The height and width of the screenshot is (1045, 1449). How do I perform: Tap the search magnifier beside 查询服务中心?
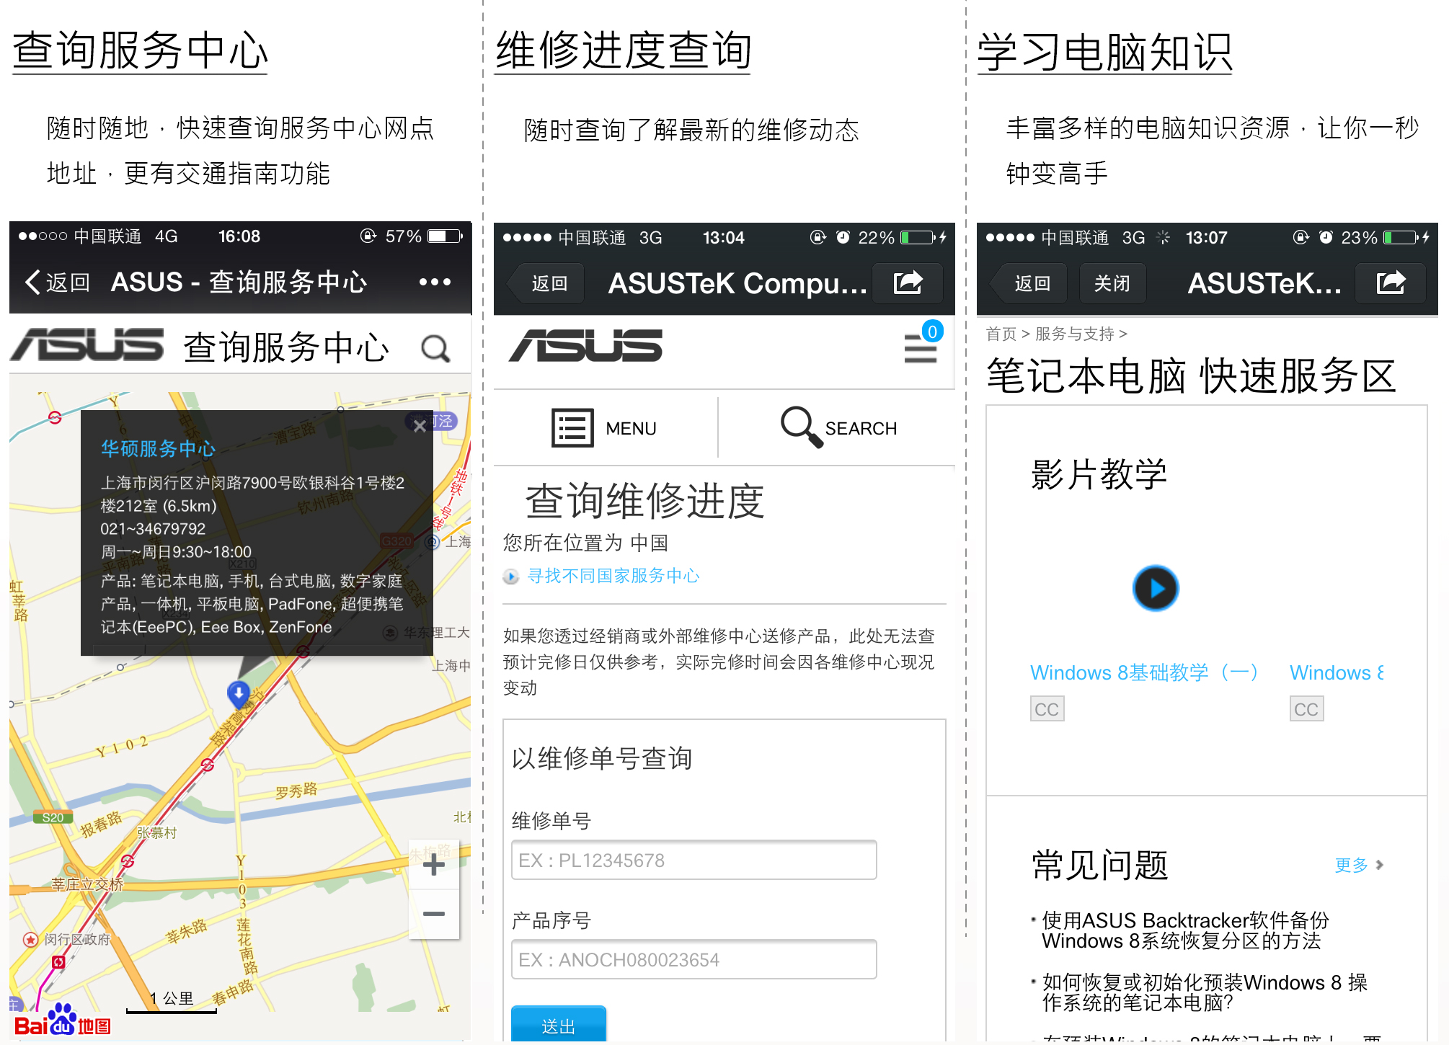pyautogui.click(x=435, y=349)
